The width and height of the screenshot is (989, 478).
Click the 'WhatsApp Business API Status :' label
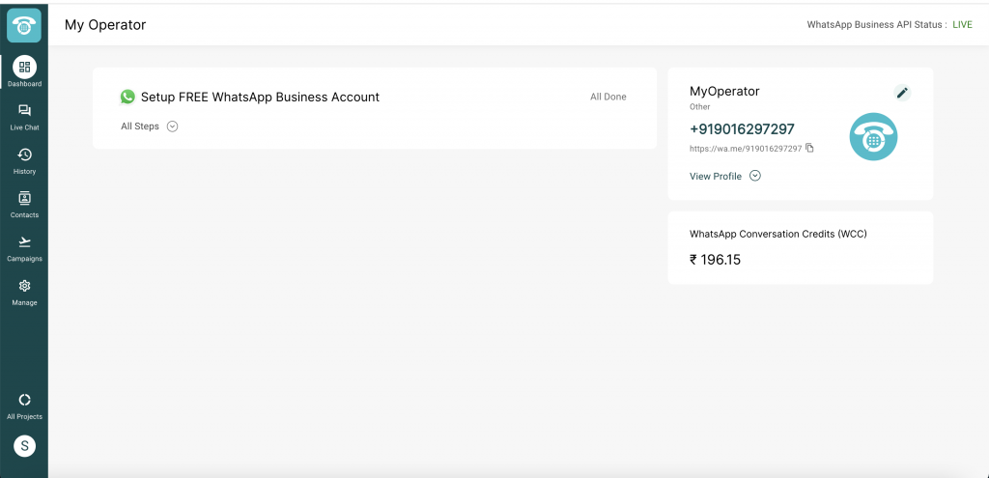click(877, 24)
